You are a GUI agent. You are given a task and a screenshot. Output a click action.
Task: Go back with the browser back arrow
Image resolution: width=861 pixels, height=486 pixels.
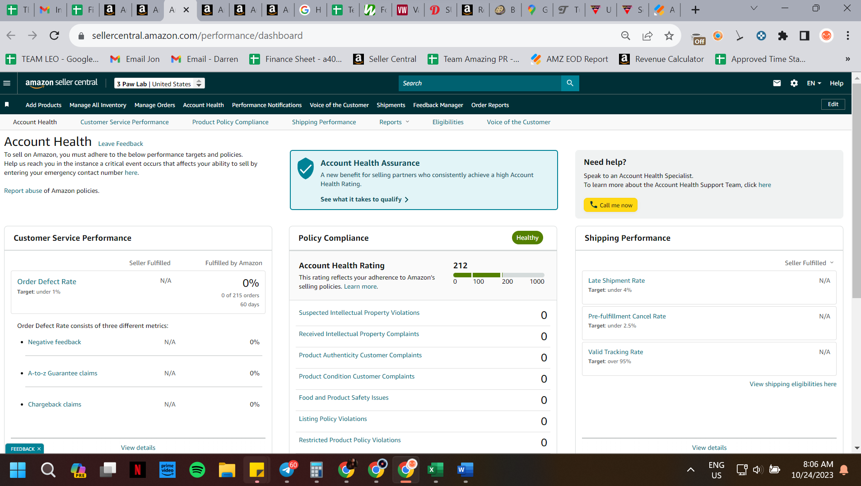click(11, 36)
